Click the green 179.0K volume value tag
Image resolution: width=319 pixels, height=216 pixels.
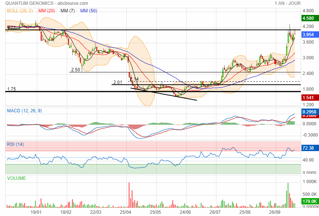tap(310, 202)
